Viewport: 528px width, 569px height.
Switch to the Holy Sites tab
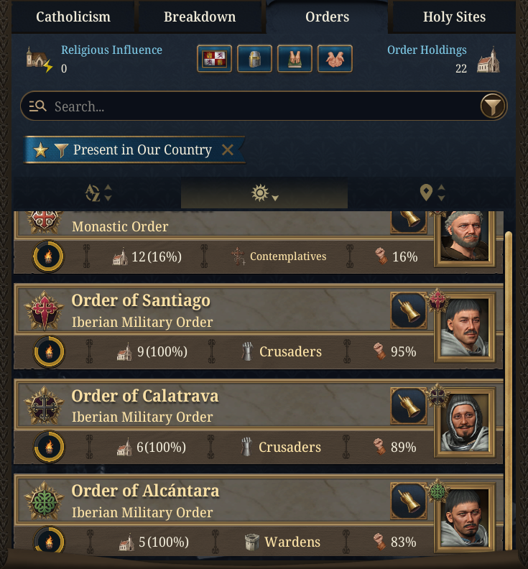pyautogui.click(x=454, y=17)
